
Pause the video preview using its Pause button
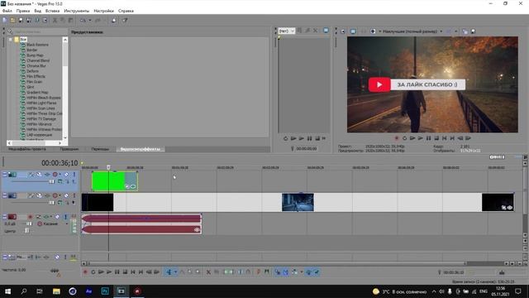tap(428, 138)
